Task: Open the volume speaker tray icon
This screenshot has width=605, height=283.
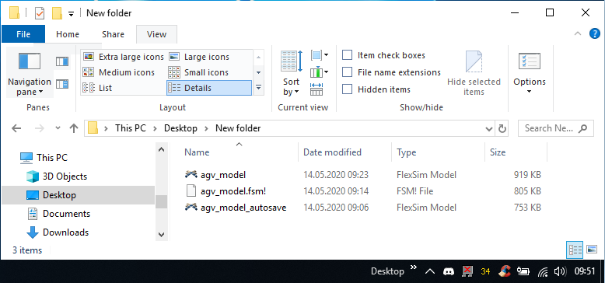Action: tap(560, 271)
